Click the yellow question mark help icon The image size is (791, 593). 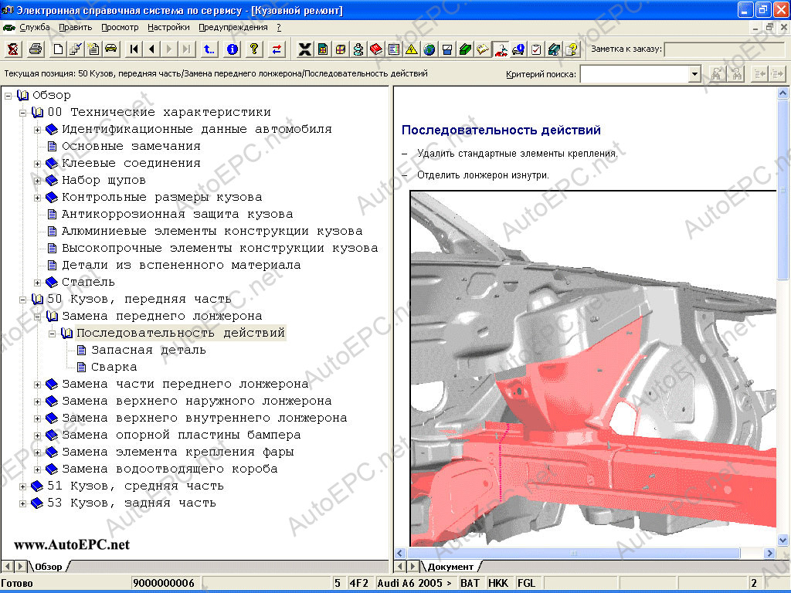[253, 49]
